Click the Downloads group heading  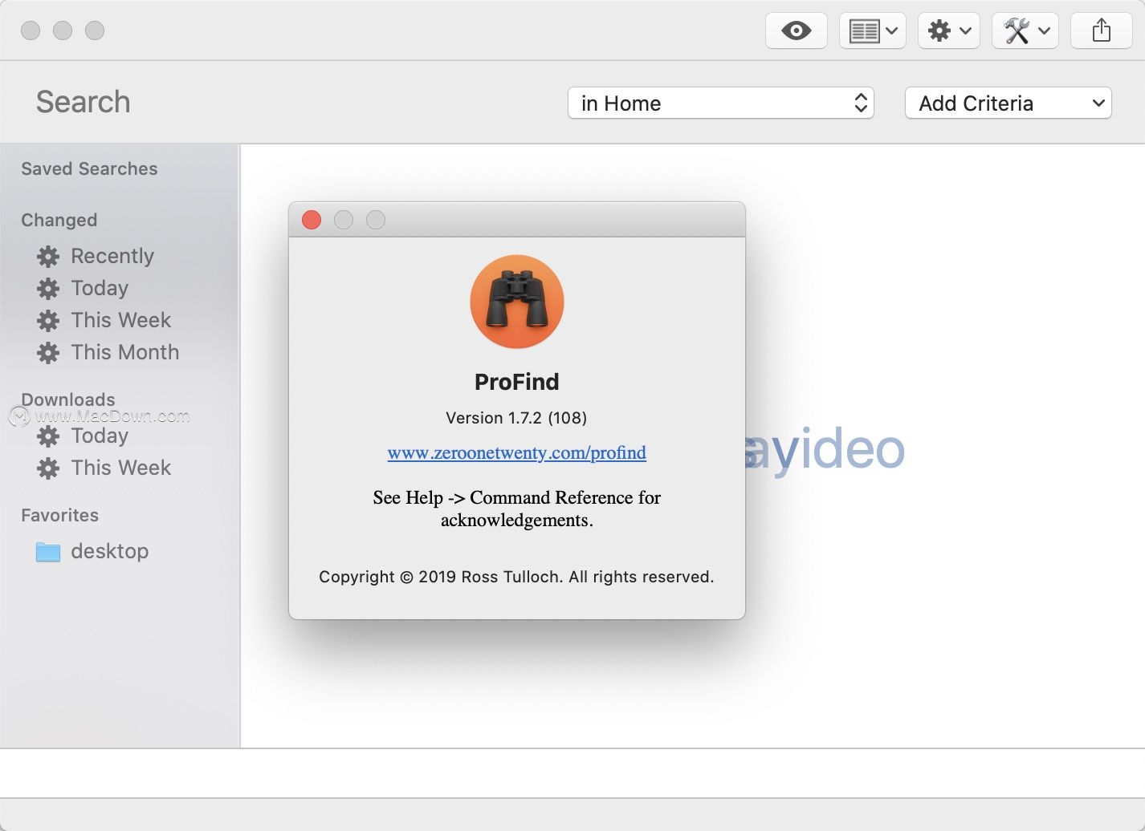coord(68,399)
